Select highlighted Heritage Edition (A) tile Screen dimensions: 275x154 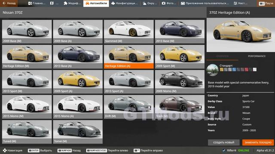click(129, 57)
